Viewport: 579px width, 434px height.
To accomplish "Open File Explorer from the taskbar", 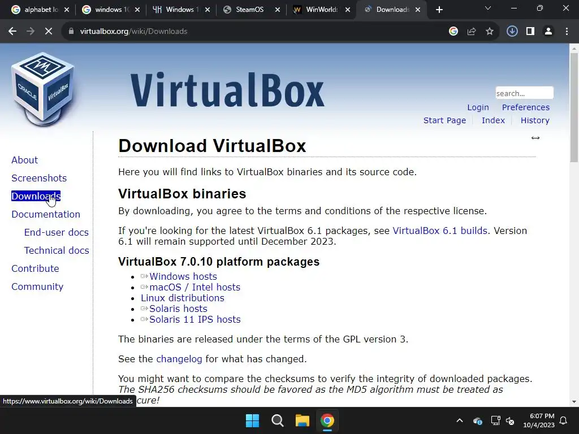I will pos(302,420).
